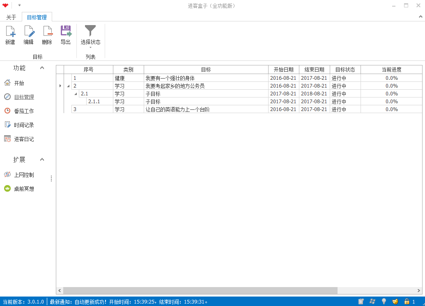Image resolution: width=425 pixels, height=306 pixels.
Task: Click the 子目标 cell in row 2.1
Action: (206, 94)
